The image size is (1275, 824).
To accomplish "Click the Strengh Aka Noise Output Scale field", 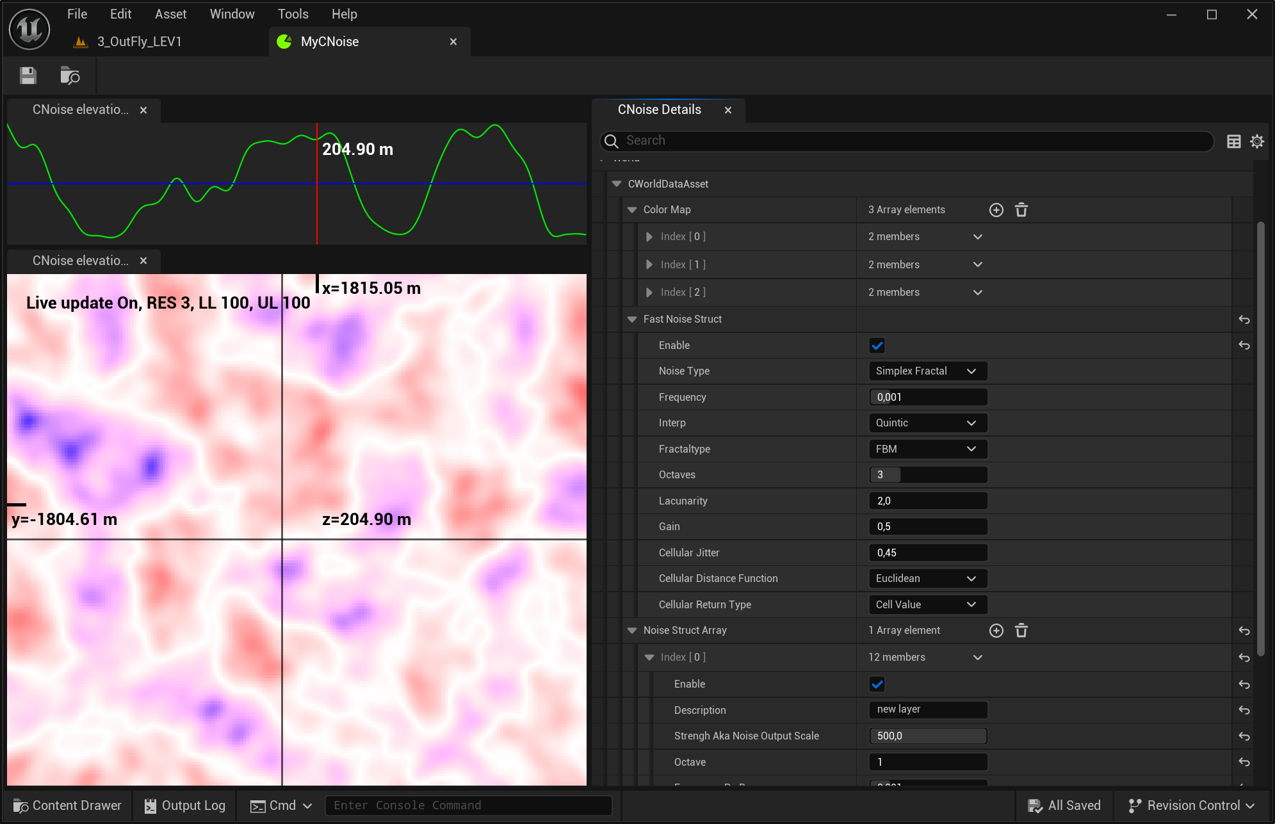I will [928, 736].
